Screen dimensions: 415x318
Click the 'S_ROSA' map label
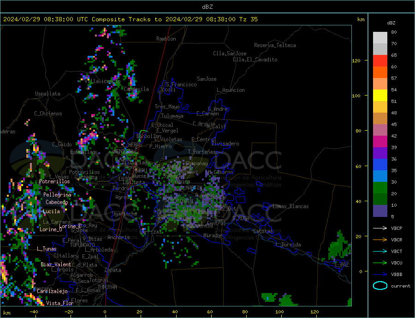click(241, 218)
